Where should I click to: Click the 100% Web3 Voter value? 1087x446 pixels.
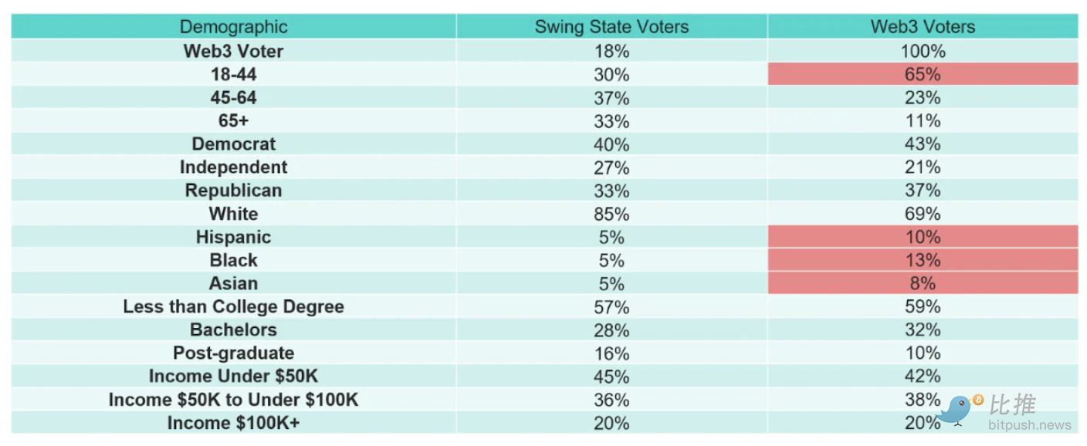pos(923,52)
